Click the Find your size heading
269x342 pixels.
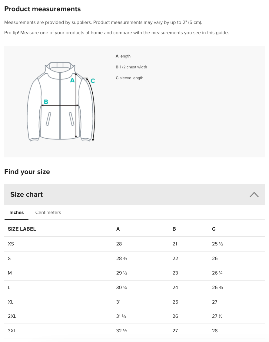tap(27, 172)
